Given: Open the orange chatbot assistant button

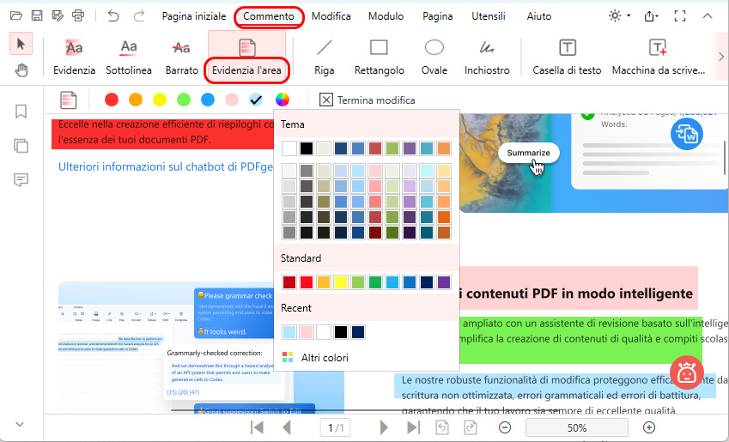Looking at the screenshot, I should click(687, 372).
